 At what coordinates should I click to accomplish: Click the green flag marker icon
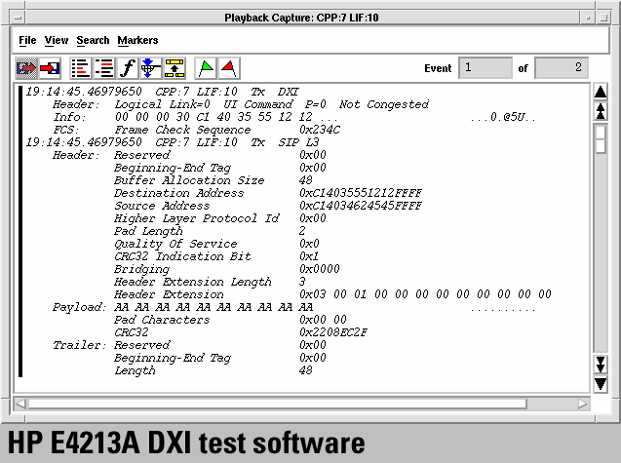point(206,68)
